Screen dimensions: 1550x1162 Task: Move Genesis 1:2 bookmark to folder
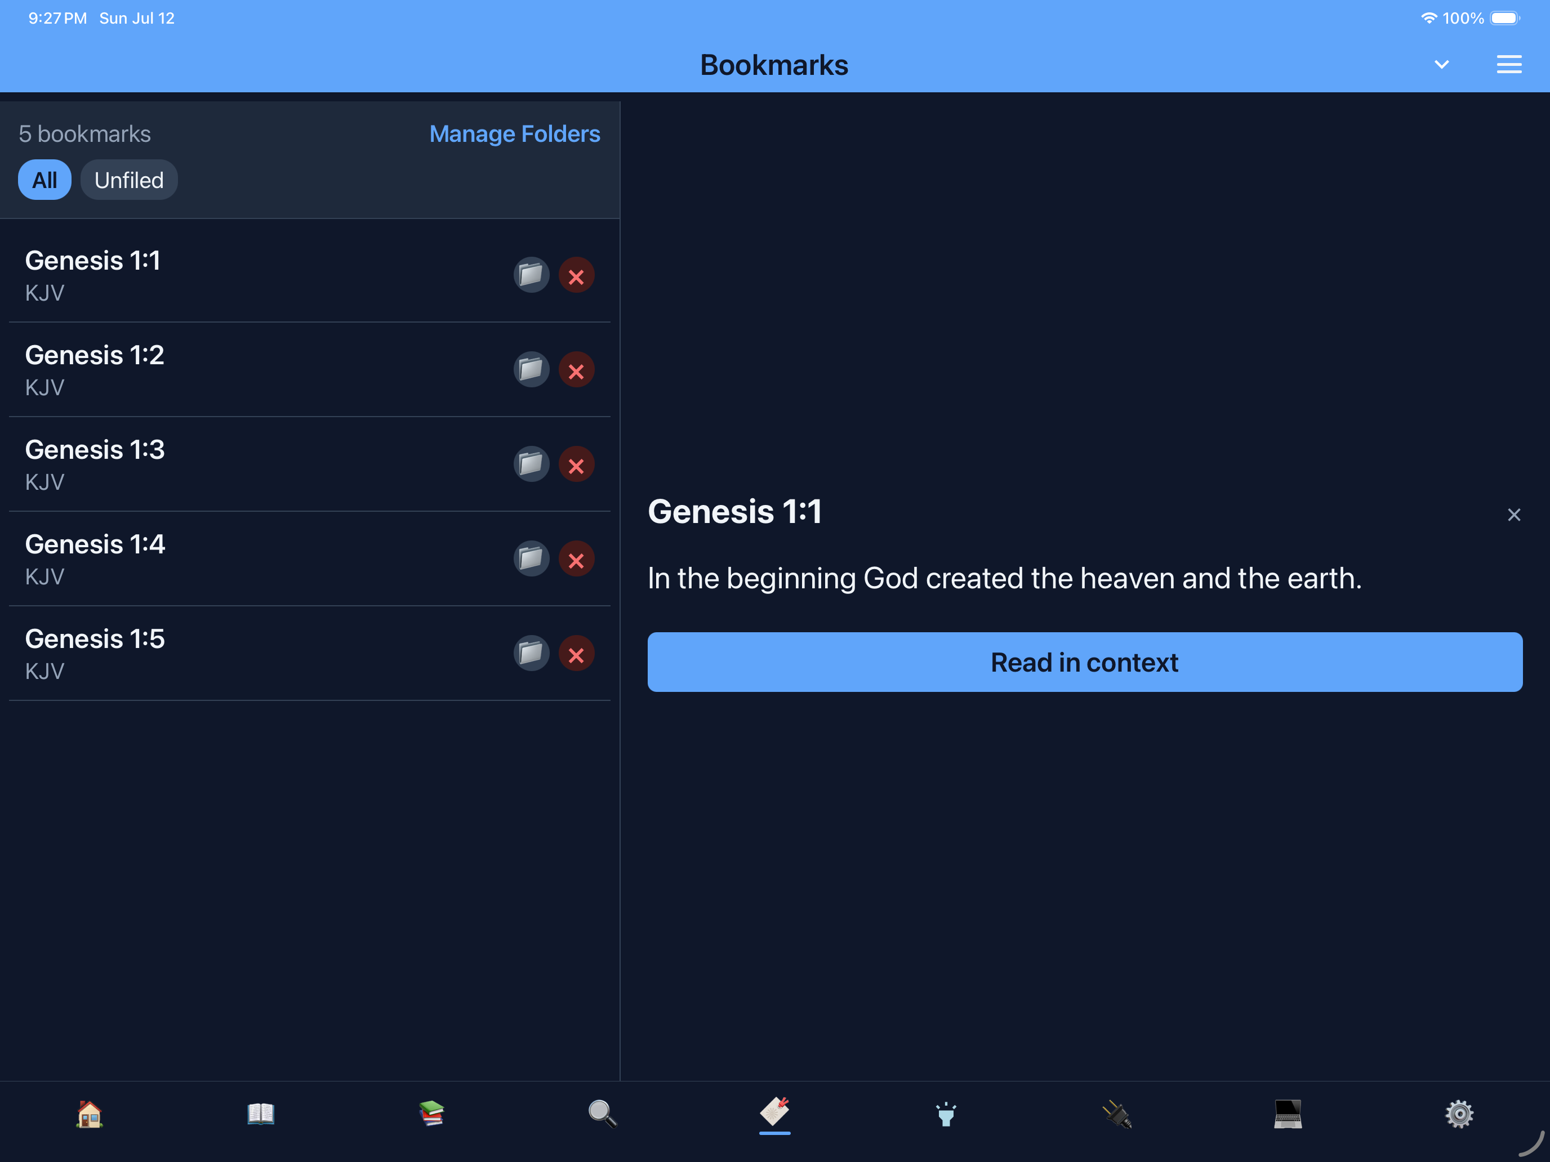tap(531, 370)
